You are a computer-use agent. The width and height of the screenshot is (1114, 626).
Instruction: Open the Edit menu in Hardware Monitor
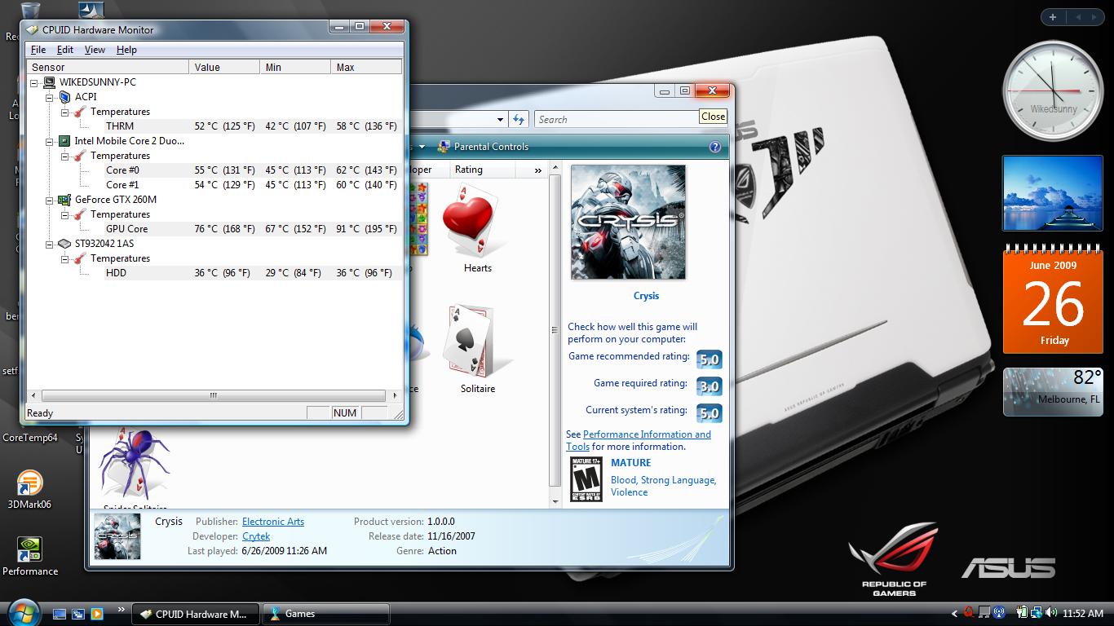(x=65, y=50)
